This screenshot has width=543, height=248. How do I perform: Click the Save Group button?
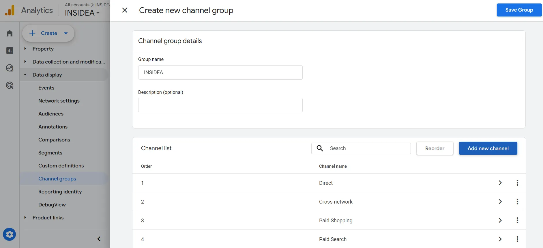(519, 10)
